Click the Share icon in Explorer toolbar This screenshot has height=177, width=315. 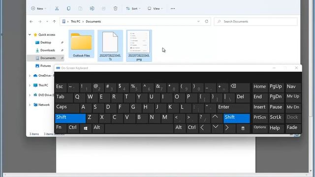(103, 8)
